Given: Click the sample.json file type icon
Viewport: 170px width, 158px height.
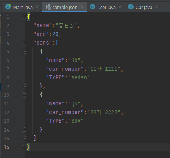Looking at the screenshot, I should (48, 7).
